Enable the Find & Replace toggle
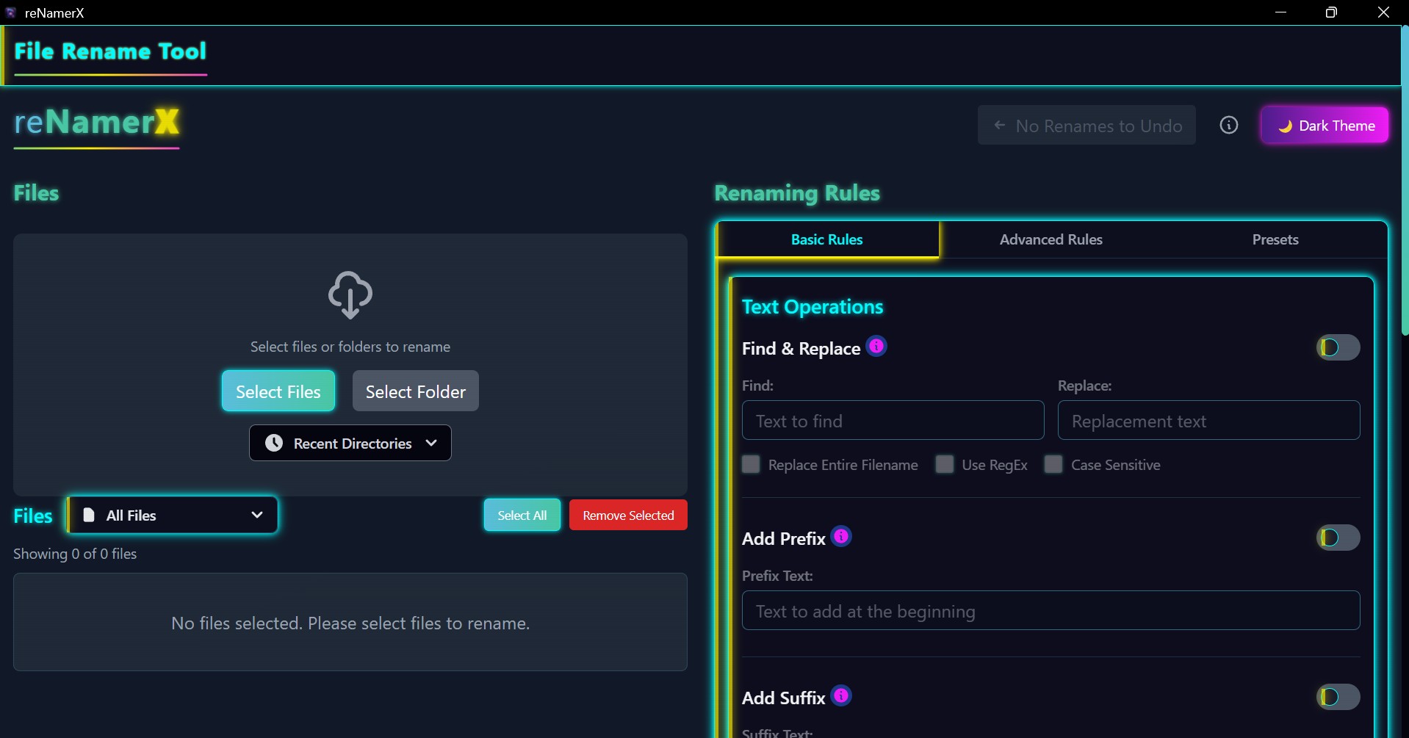This screenshot has width=1409, height=738. [x=1336, y=347]
